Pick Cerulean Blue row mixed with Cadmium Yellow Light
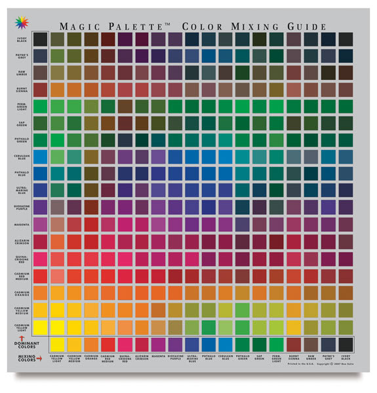Image resolution: width=377 pixels, height=393 pixels. [58, 157]
